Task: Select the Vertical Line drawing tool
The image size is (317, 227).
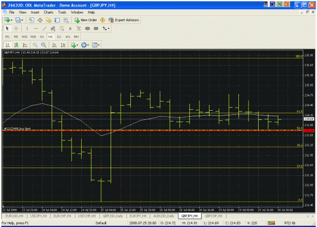Action: 27,28
